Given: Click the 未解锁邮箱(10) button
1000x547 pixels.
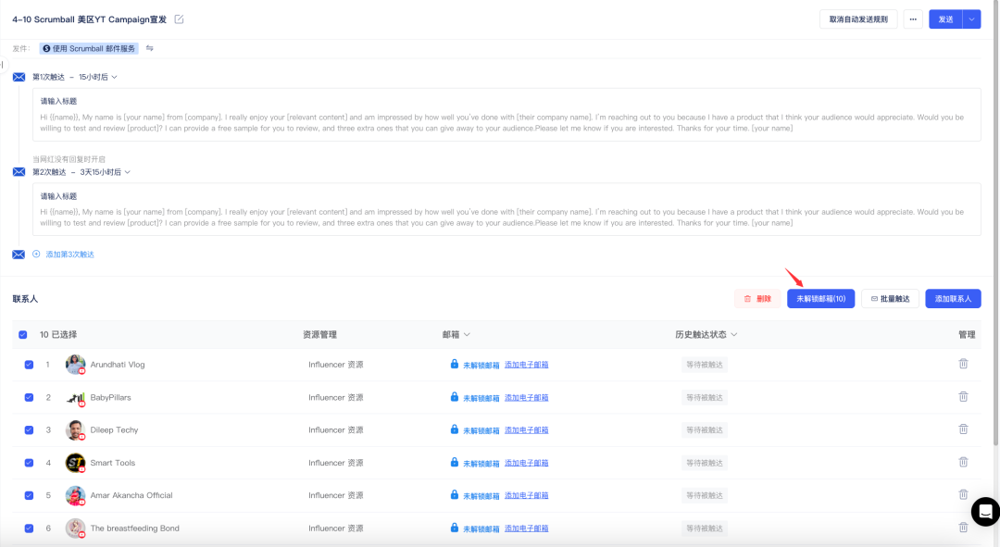Looking at the screenshot, I should pos(820,299).
